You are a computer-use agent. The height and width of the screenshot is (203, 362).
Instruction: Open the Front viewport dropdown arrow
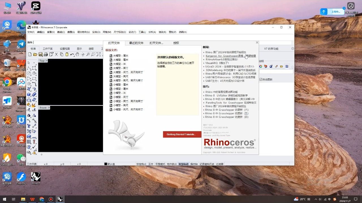click(x=49, y=108)
